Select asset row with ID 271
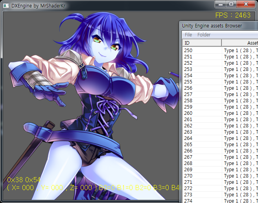The width and height of the screenshot is (258, 203). [220, 182]
